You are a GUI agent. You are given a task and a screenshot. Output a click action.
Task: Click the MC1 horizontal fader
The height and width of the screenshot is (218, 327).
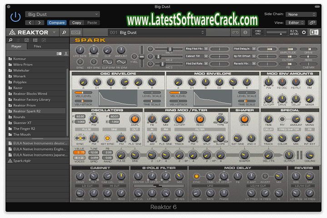(x=168, y=49)
